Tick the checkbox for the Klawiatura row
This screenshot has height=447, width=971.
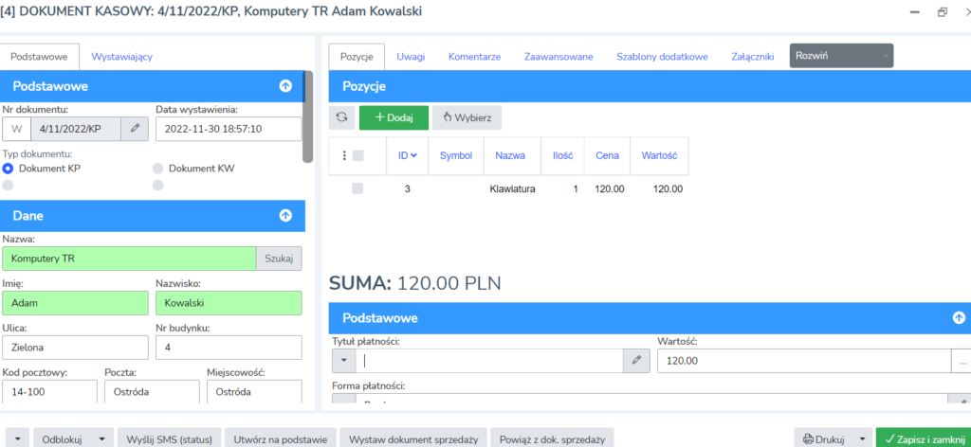[357, 188]
